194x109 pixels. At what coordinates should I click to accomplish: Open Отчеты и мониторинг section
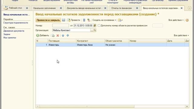point(113,2)
